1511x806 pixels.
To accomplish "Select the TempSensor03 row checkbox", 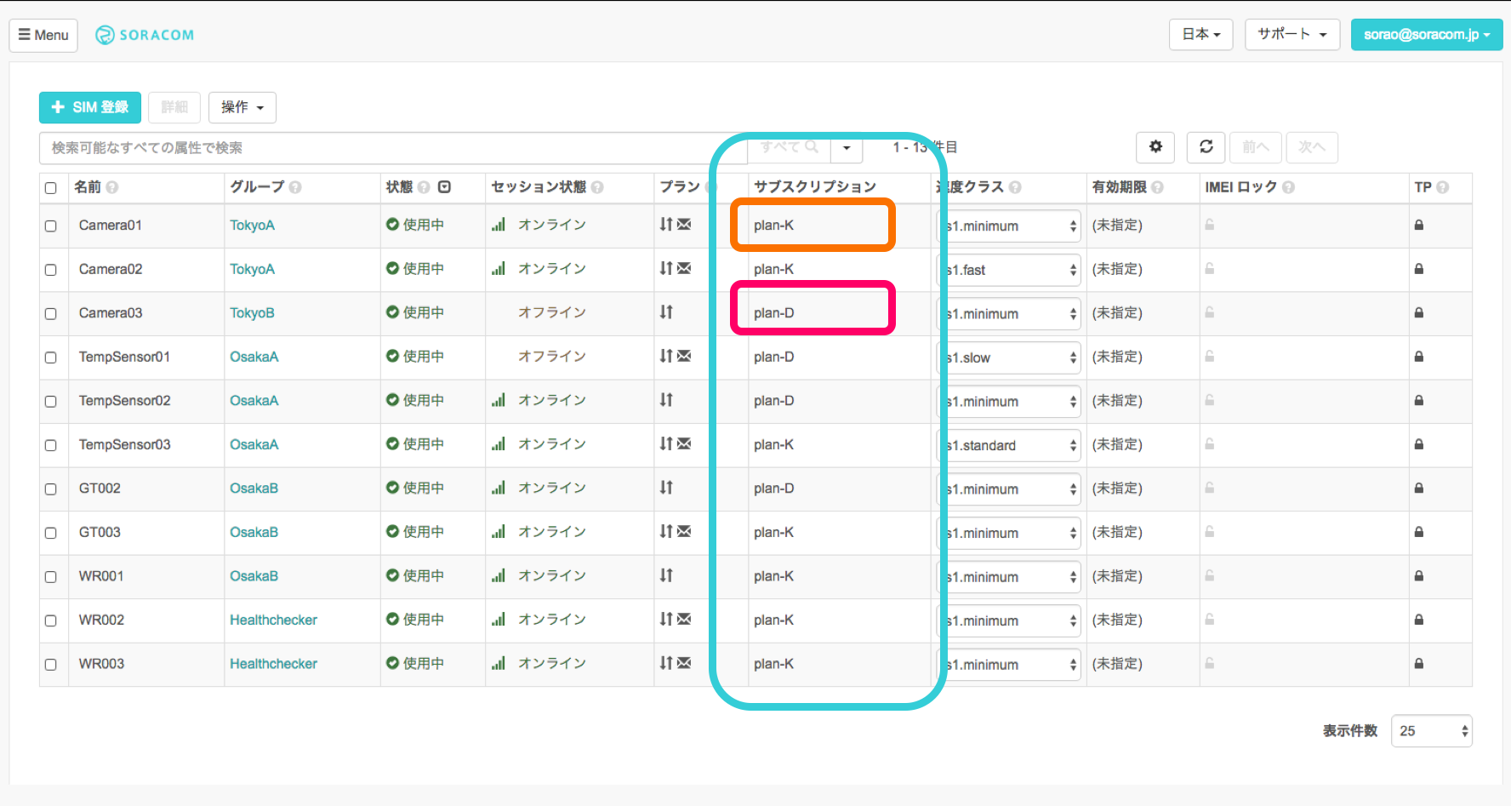I will [51, 445].
